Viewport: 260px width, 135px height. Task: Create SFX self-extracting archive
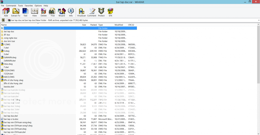pos(110,12)
